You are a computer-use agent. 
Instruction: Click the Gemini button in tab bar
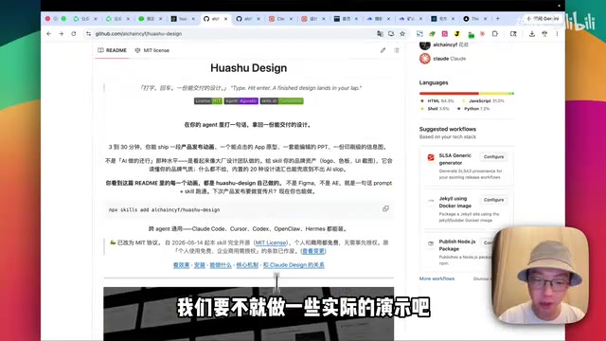click(x=543, y=19)
